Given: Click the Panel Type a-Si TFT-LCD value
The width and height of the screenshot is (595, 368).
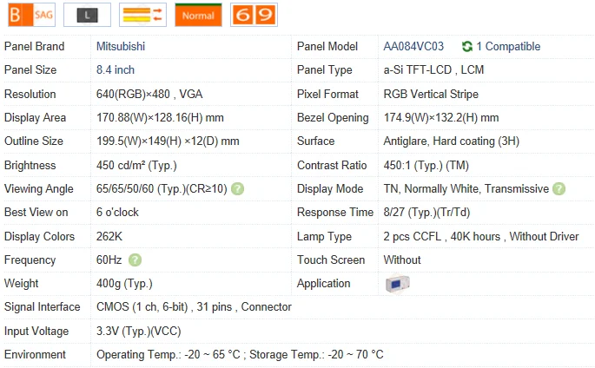Looking at the screenshot, I should [434, 70].
